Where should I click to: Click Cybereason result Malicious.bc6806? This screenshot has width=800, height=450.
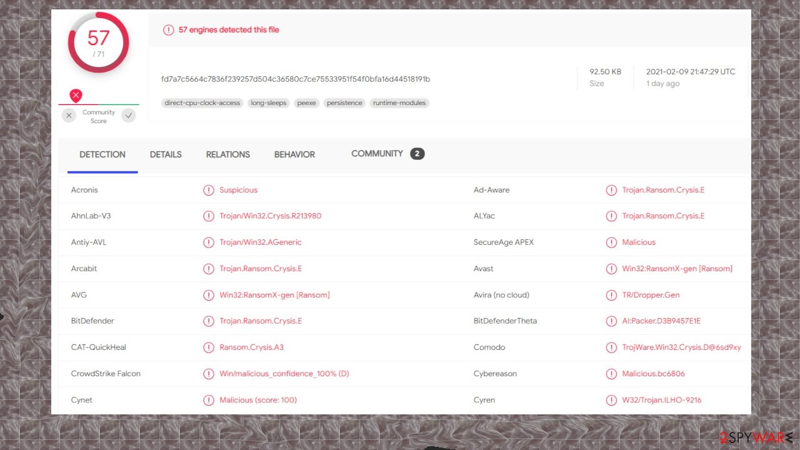(653, 374)
